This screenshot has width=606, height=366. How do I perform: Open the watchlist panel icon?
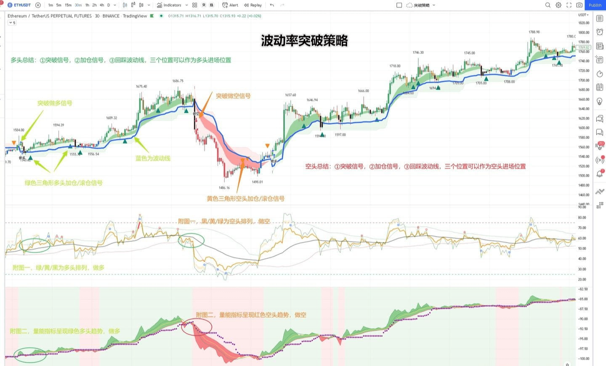point(600,19)
